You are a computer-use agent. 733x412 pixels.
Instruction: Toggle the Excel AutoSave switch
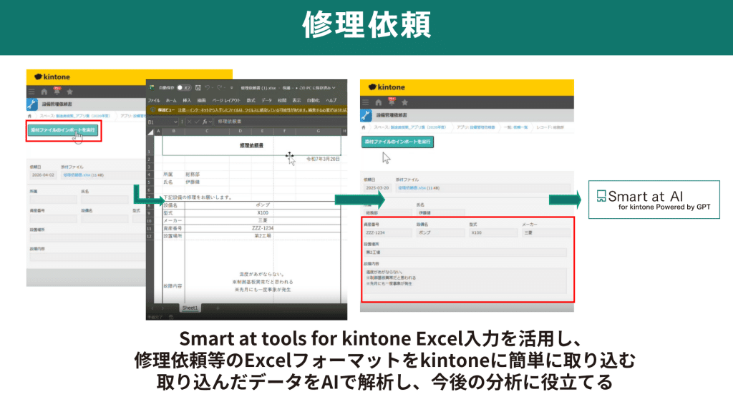(184, 88)
